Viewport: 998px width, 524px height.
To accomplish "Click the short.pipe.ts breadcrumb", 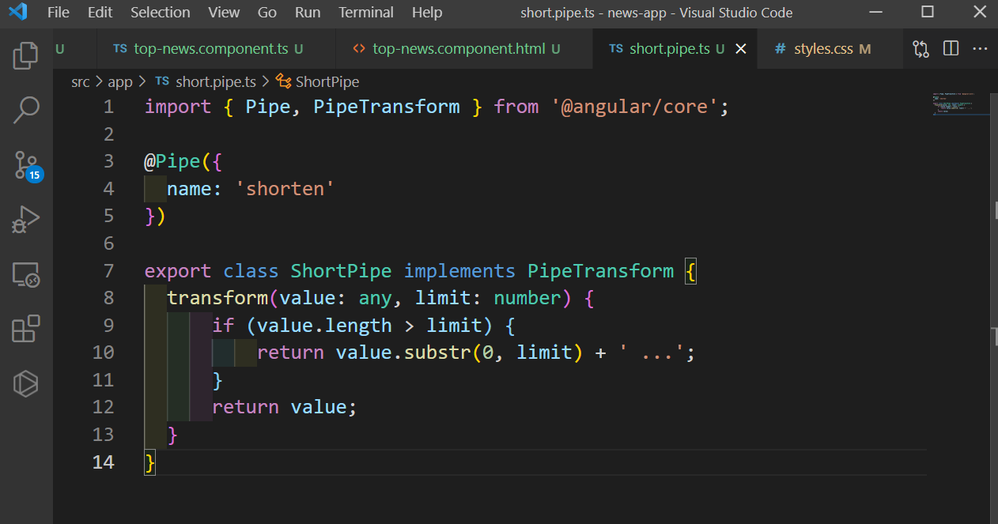I will point(206,81).
